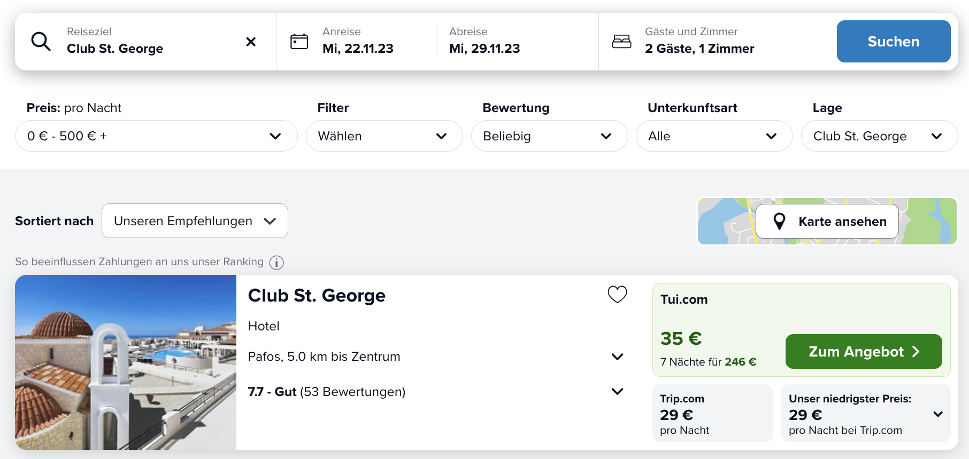Screen dimensions: 969x459
Task: Open the Club St. George hotel photo
Action: (x=126, y=362)
